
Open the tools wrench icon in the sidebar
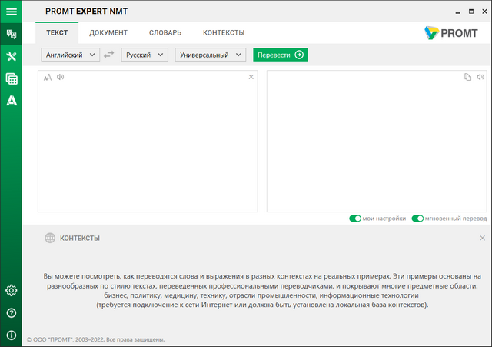click(11, 56)
